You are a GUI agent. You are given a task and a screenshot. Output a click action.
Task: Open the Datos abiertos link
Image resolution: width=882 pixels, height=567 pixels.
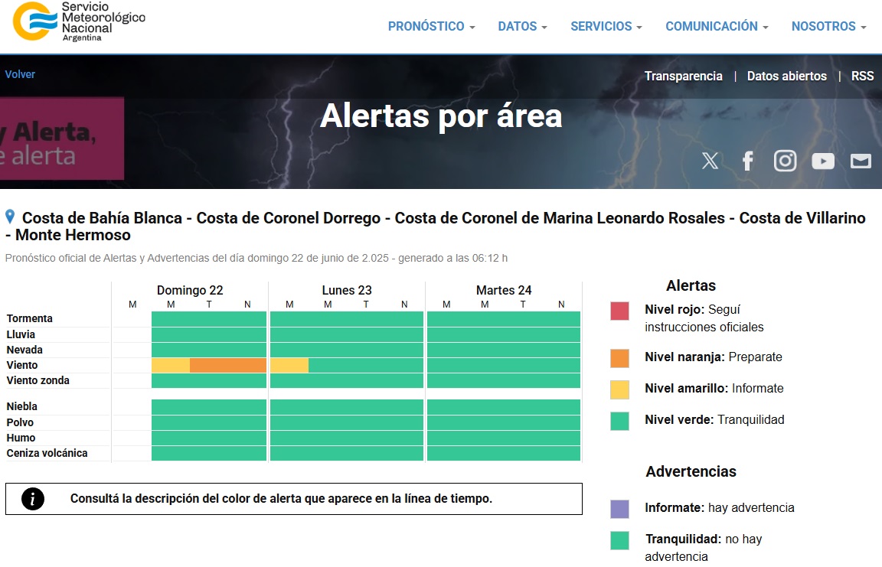[x=787, y=76]
